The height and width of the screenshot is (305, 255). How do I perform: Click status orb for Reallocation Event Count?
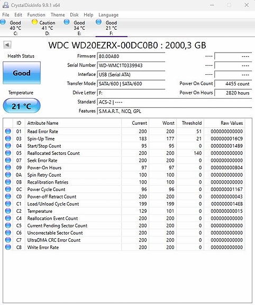(8, 218)
